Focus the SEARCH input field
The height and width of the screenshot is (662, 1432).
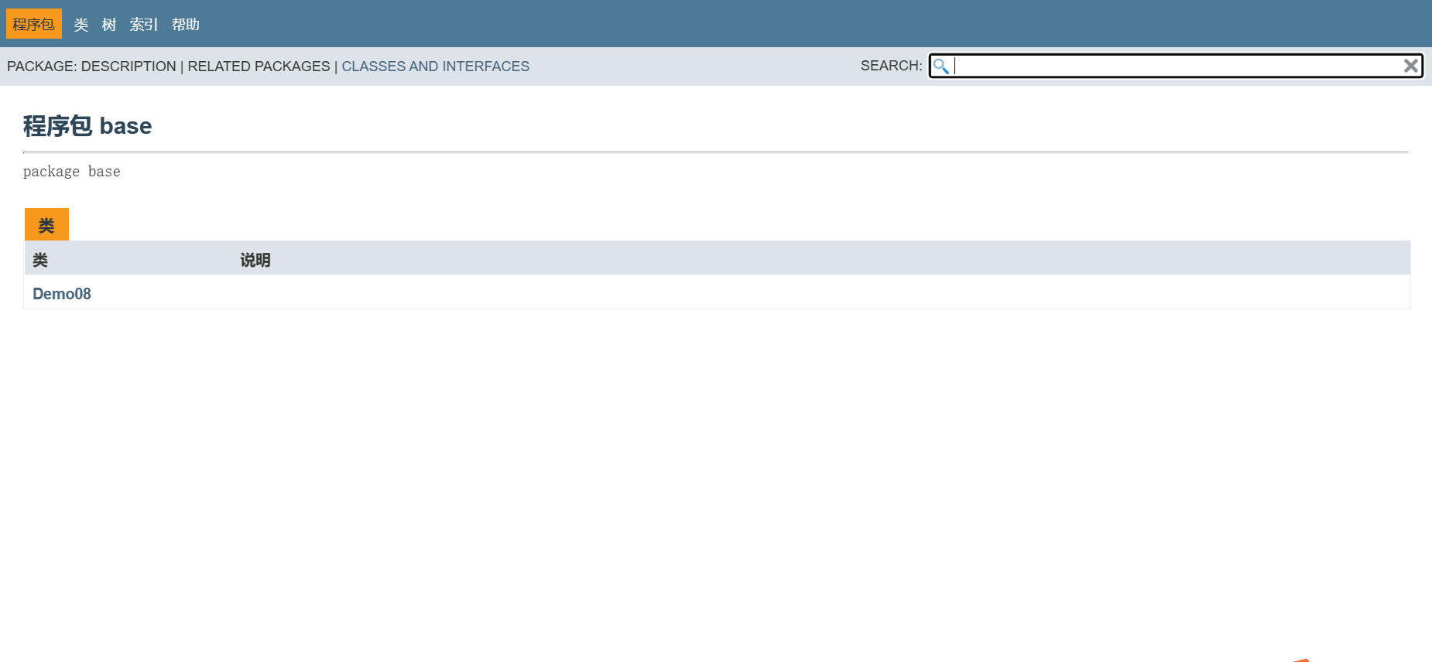[x=1176, y=66]
